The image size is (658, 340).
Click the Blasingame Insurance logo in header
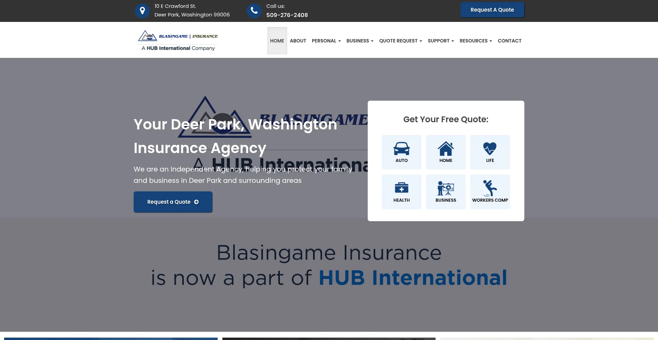pos(178,40)
